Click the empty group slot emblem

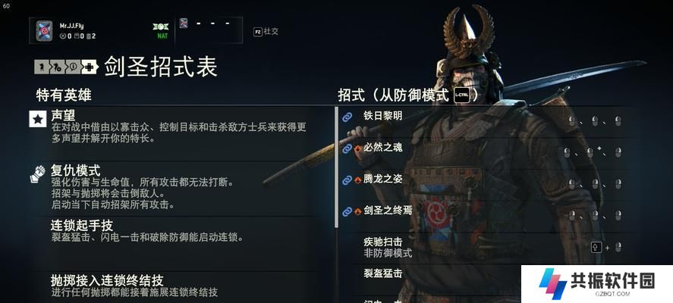184,23
